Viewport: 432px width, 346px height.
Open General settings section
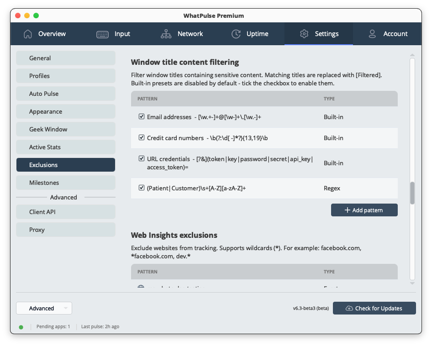click(66, 58)
